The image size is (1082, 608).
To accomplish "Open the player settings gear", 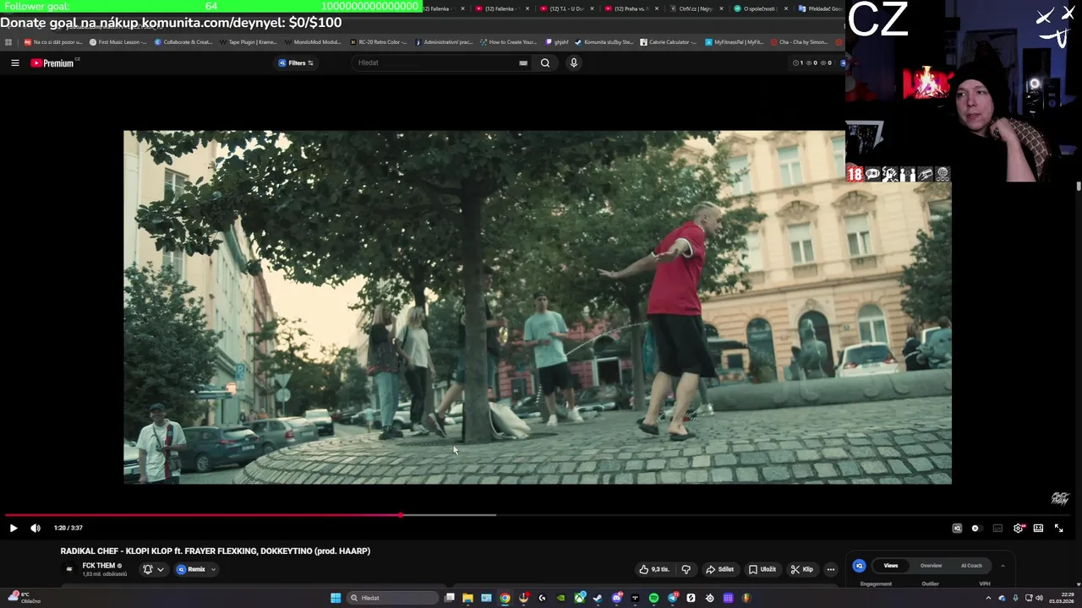I will click(1018, 528).
